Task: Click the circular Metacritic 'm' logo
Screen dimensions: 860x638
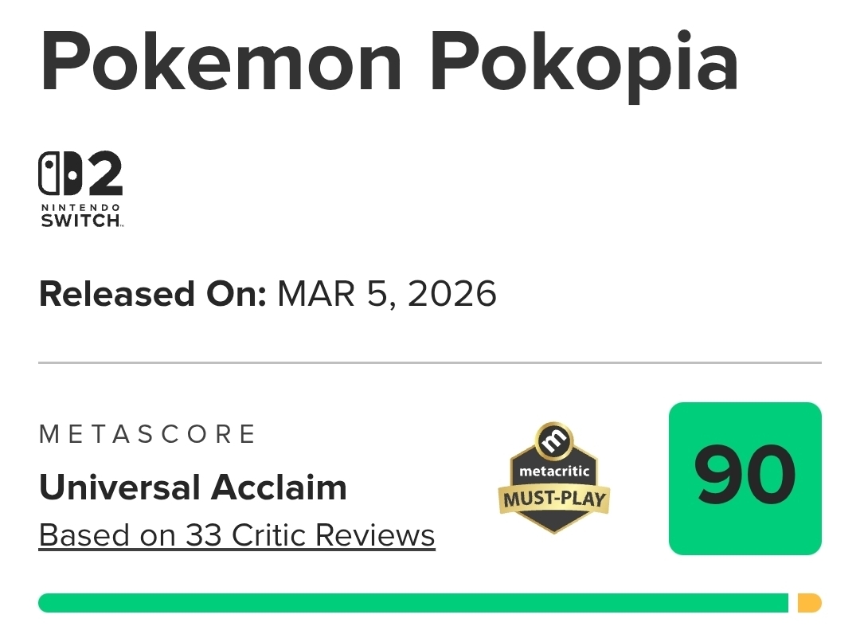Action: [554, 440]
